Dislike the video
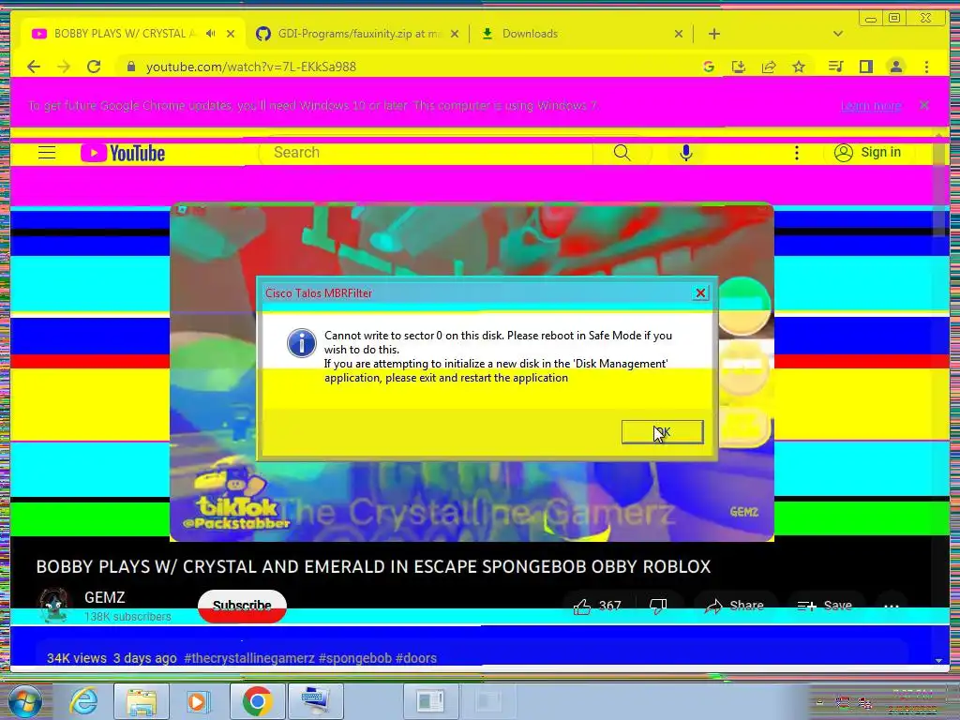Viewport: 960px width, 720px height. click(x=658, y=607)
